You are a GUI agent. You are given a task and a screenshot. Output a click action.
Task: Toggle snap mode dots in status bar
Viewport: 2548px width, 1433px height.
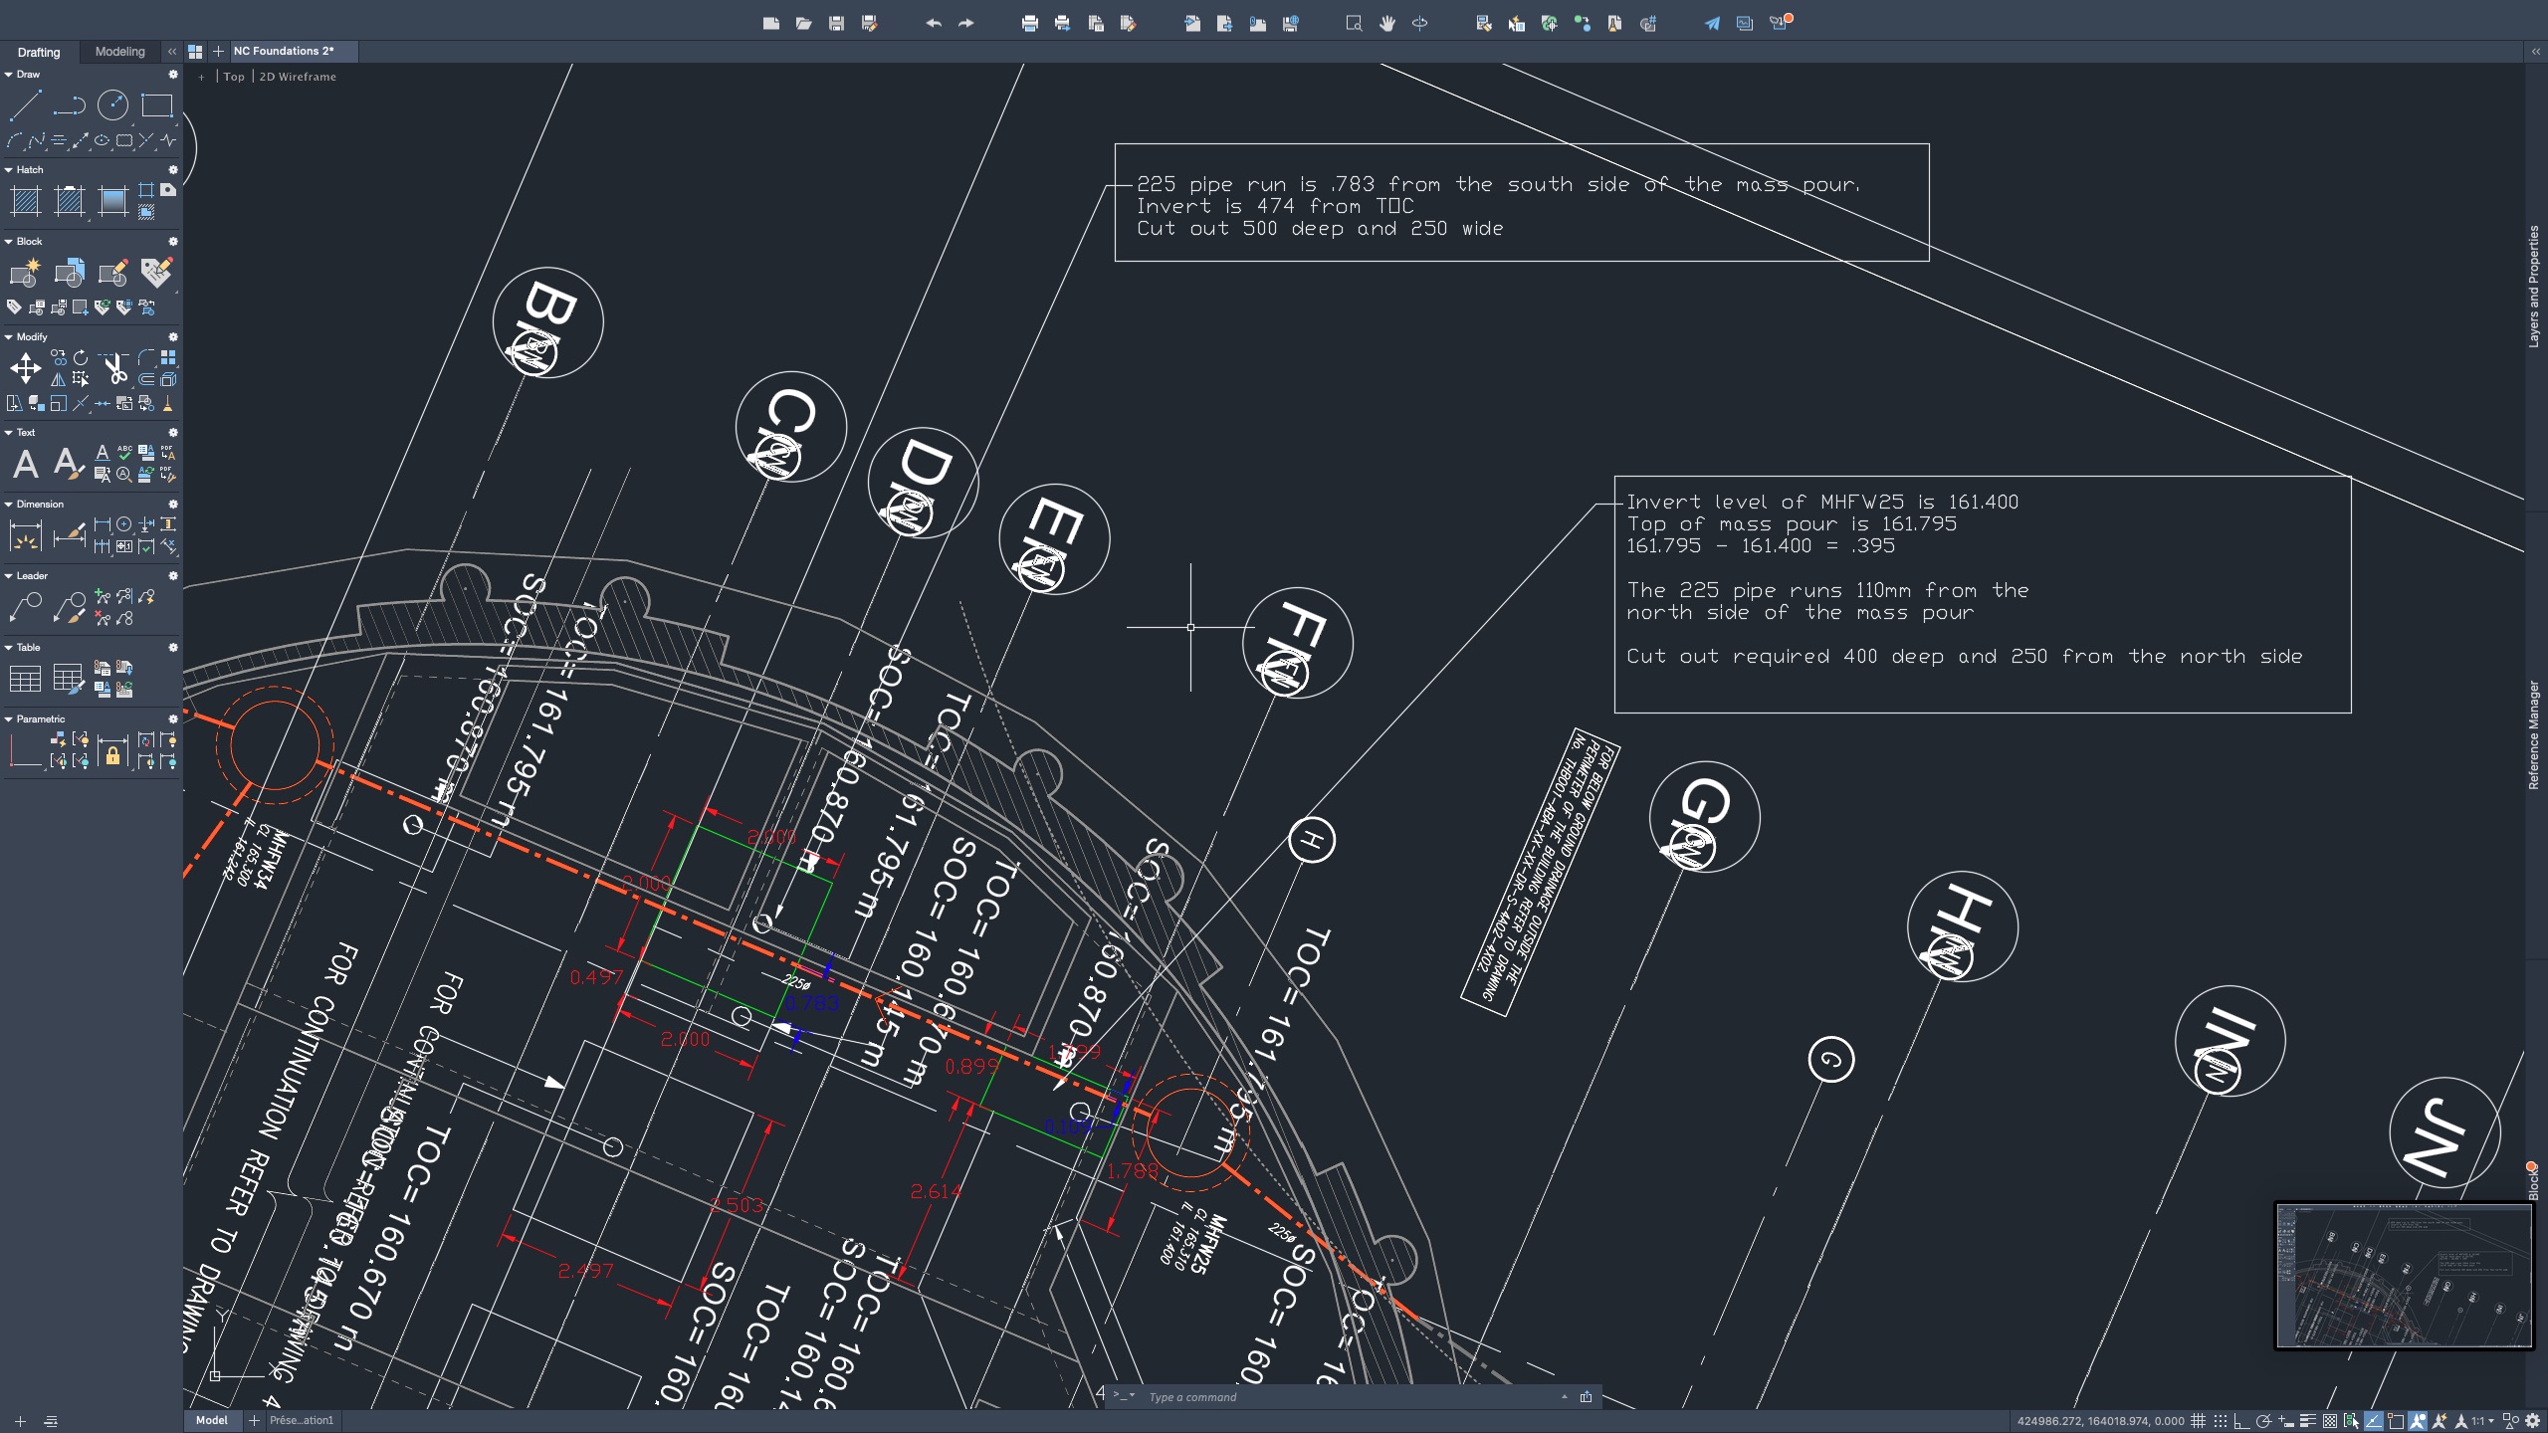[x=2221, y=1421]
